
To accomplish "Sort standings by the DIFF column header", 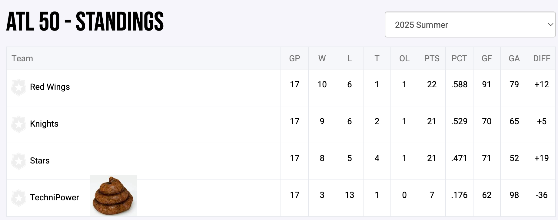I will pyautogui.click(x=542, y=58).
